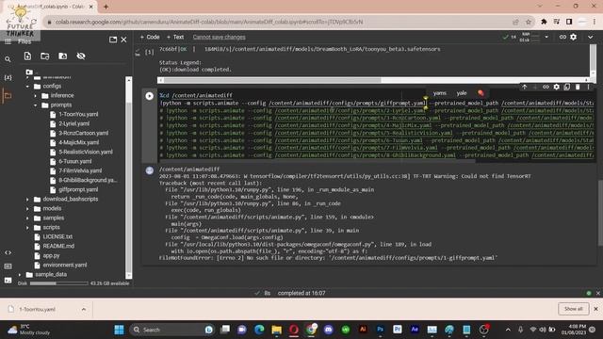Delete the selected code cell
Viewport: 603px width, 339px height.
click(x=578, y=88)
